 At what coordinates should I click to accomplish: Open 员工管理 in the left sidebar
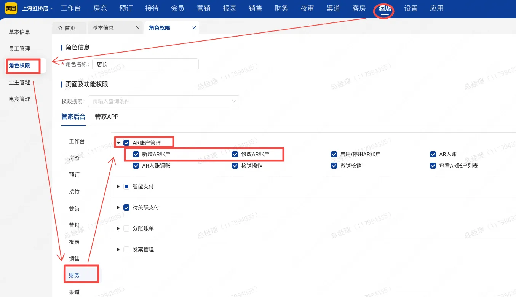20,48
